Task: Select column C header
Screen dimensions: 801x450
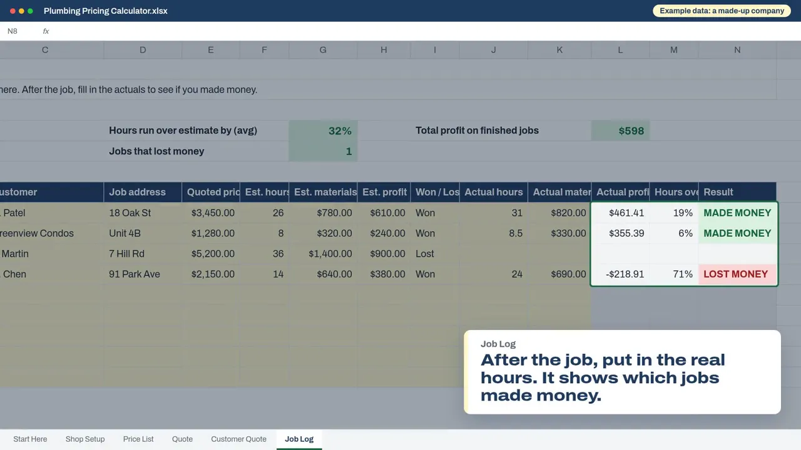Action: tap(45, 50)
